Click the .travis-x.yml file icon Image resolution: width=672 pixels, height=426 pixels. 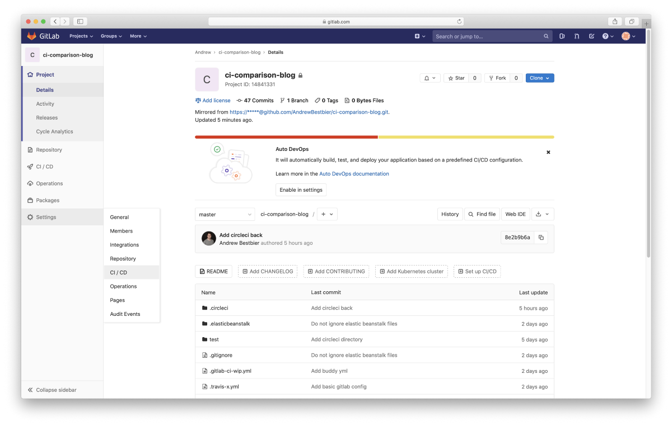[x=204, y=386]
